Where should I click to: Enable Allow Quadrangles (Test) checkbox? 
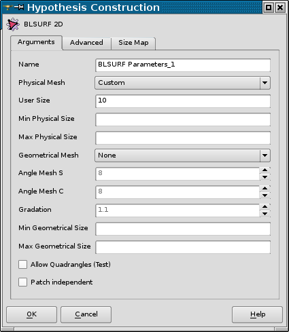click(x=22, y=264)
